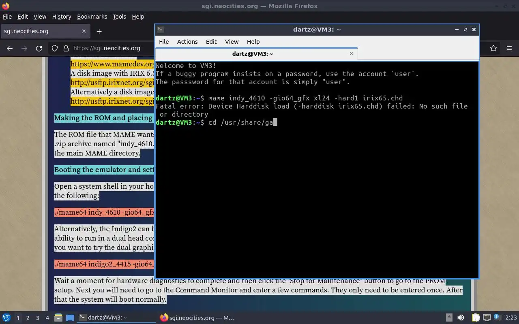Screen dimensions: 519x324
Task: Click the terminal command line at cursor
Action: tap(275, 122)
